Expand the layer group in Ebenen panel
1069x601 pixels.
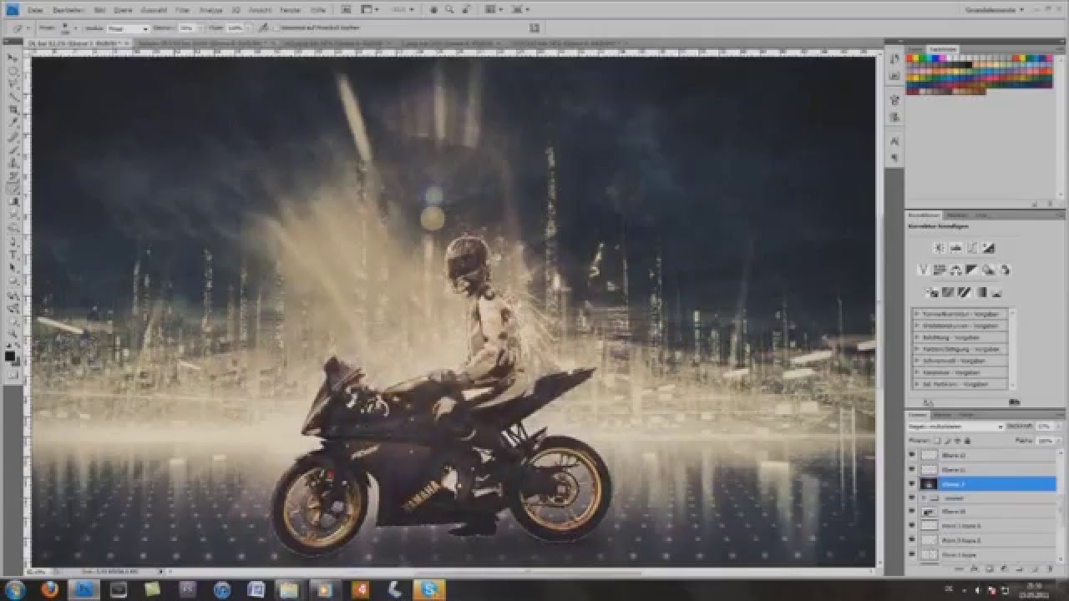pos(924,497)
